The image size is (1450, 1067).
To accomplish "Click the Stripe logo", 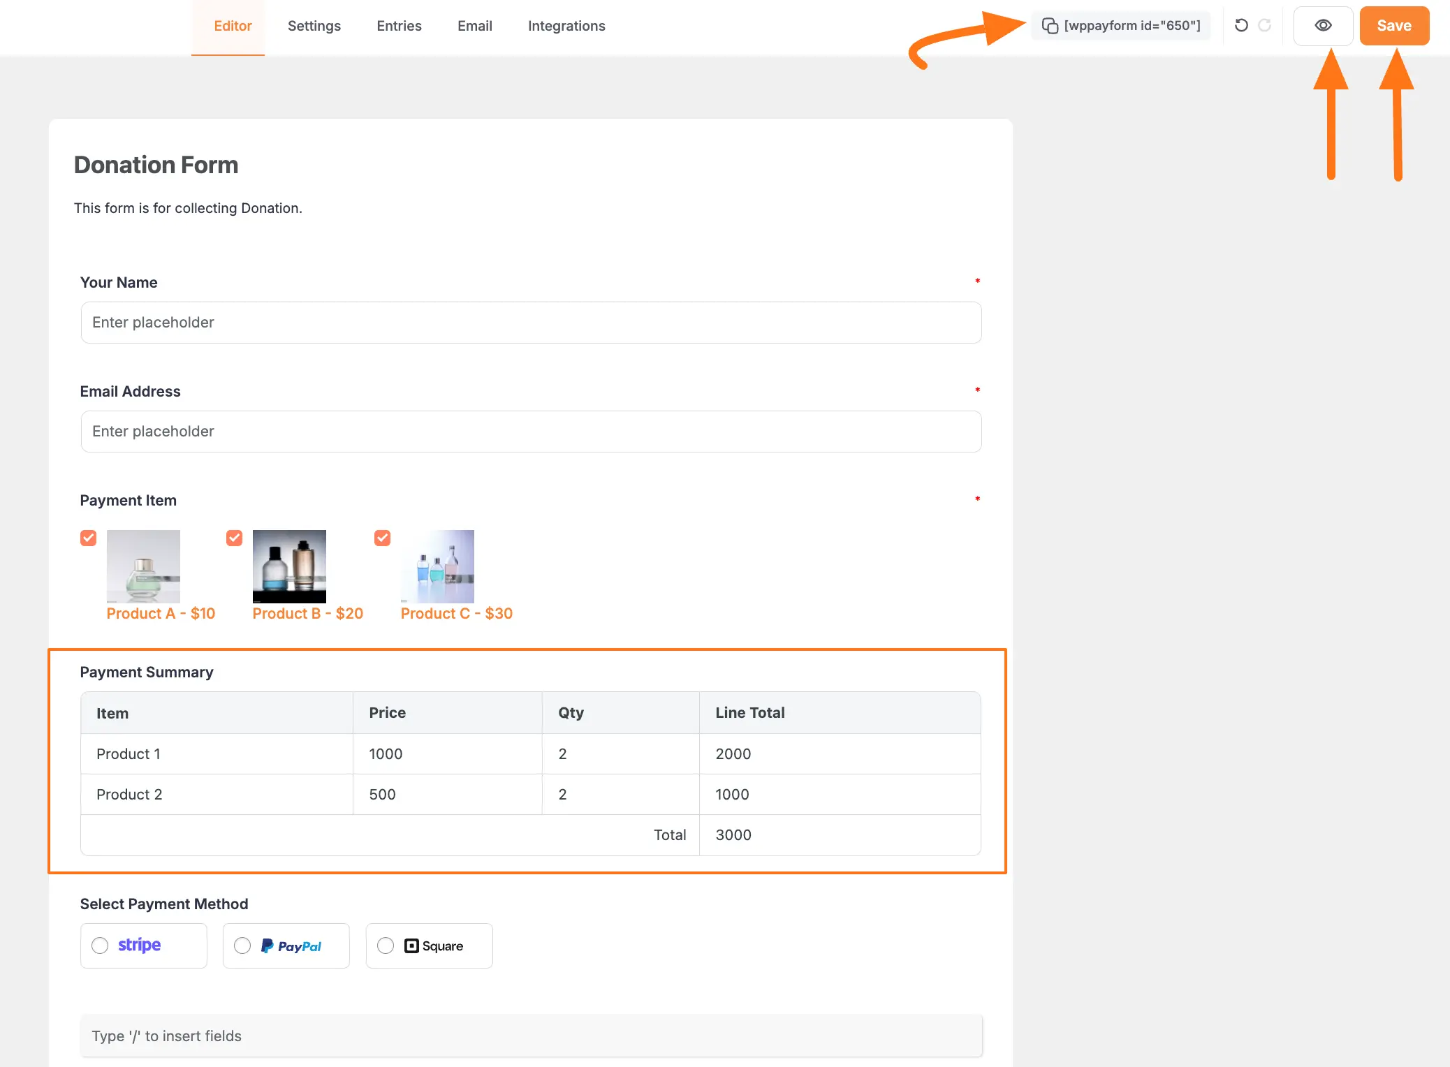I will click(139, 944).
